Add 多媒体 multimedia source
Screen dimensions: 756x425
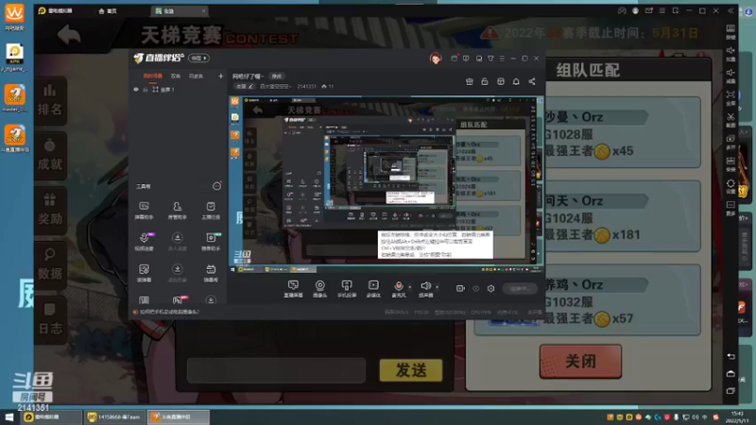[x=373, y=289]
